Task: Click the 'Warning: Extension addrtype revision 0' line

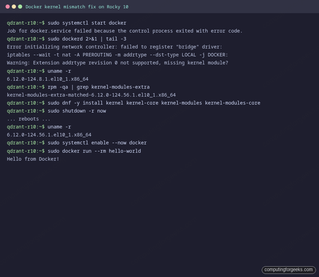Action: click(x=118, y=63)
